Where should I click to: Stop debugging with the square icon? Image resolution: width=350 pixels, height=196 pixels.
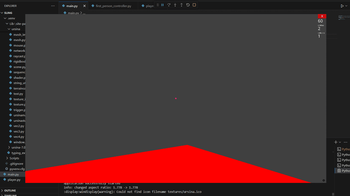(x=194, y=5)
